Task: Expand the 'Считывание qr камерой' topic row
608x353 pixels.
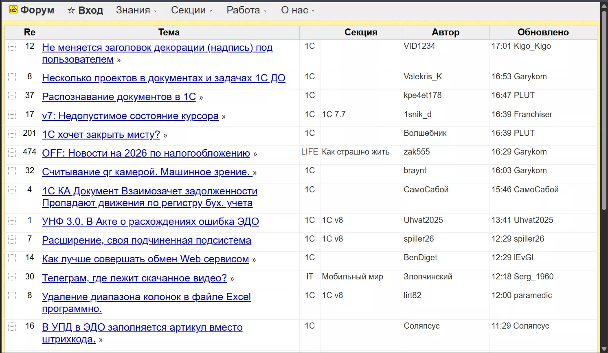Action: coord(12,171)
